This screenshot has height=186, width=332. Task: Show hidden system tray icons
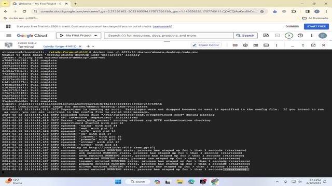click(277, 181)
